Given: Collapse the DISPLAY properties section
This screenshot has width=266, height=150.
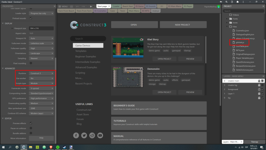Looking at the screenshot, I should tap(3, 23).
